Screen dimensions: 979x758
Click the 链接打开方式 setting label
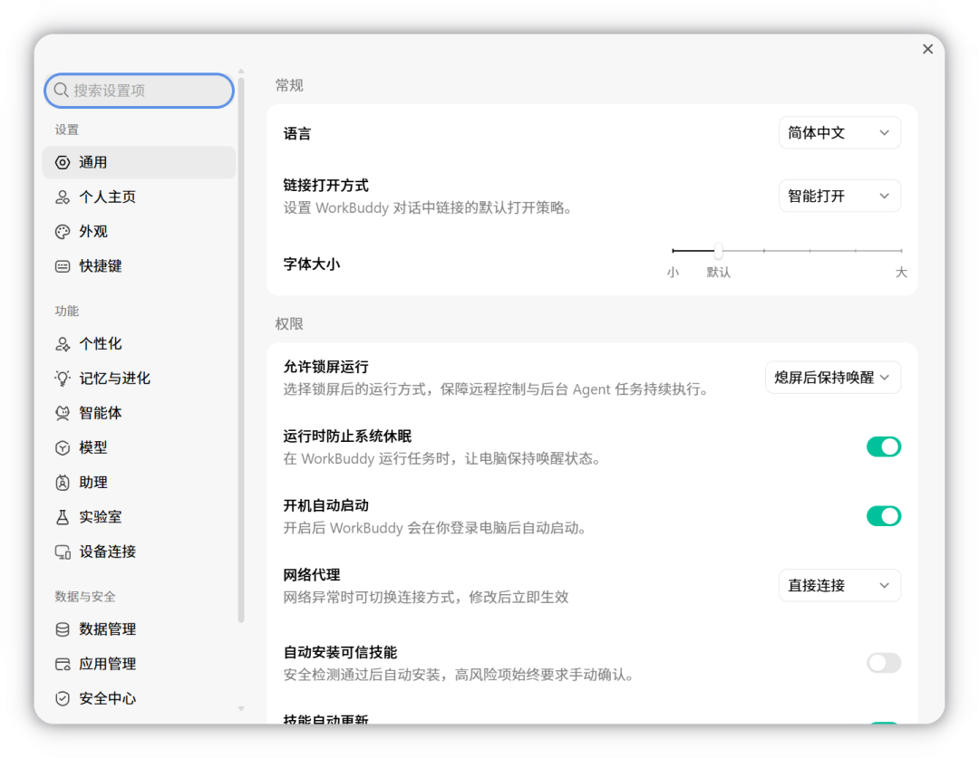pyautogui.click(x=326, y=186)
